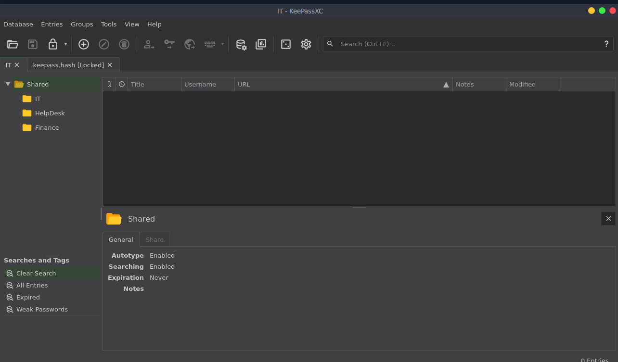Sort by Title column header
This screenshot has width=618, height=362.
tap(154, 84)
